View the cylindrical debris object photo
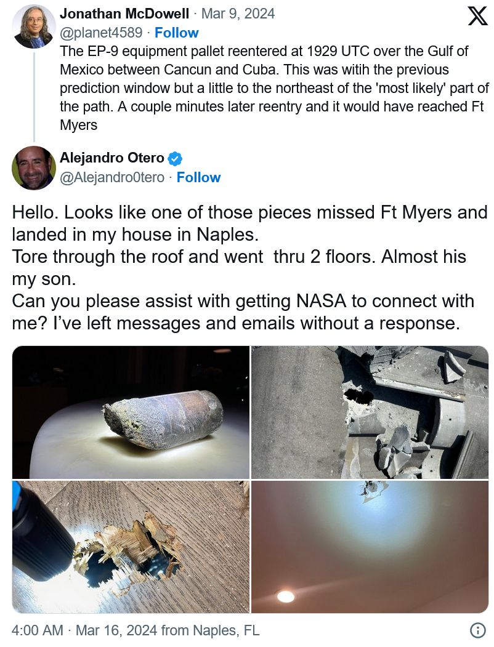494x647 pixels. pyautogui.click(x=131, y=412)
